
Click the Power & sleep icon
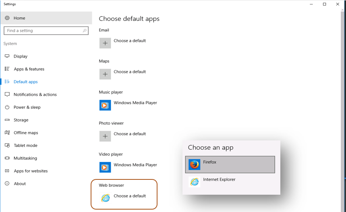click(x=7, y=107)
